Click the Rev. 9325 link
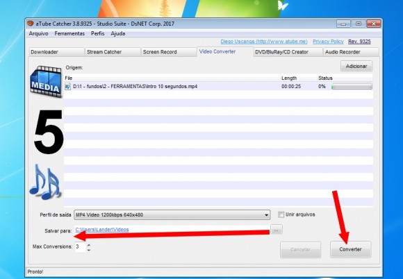The height and width of the screenshot is (279, 403). coord(359,42)
